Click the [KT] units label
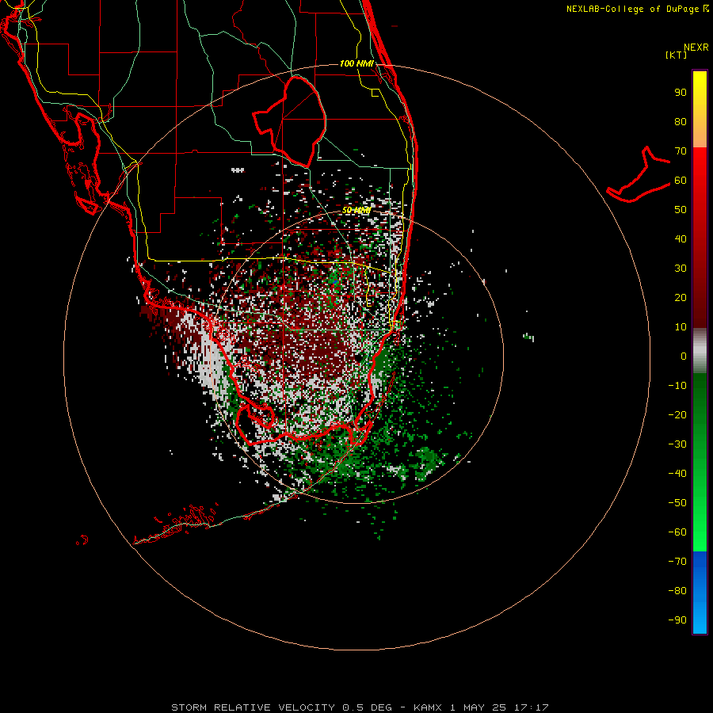The height and width of the screenshot is (713, 713). (677, 55)
